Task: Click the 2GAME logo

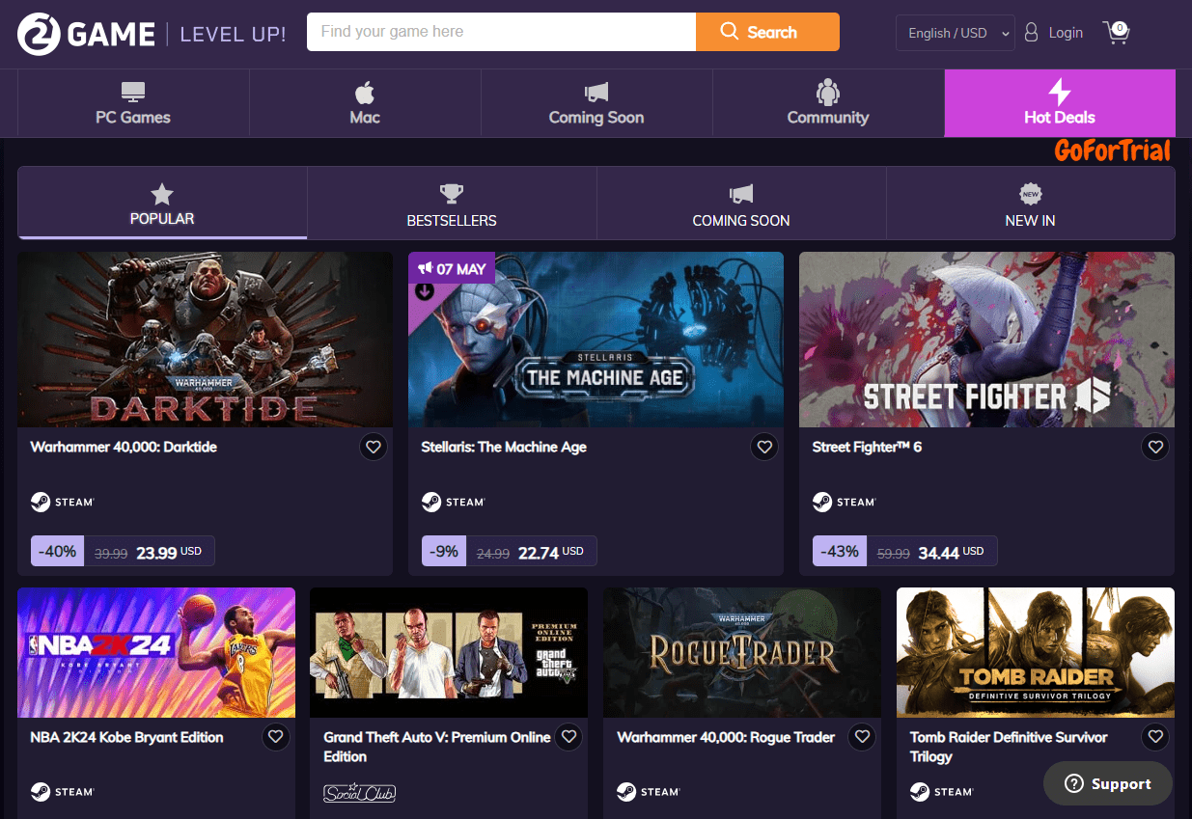Action: click(86, 35)
